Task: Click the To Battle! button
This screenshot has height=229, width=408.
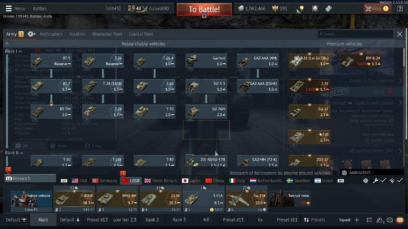Action: 204,9
